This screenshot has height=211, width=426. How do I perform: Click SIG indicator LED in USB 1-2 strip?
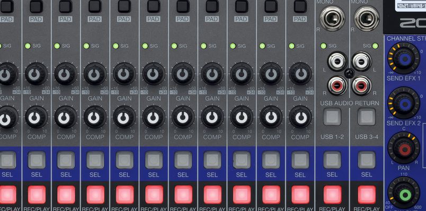323,46
